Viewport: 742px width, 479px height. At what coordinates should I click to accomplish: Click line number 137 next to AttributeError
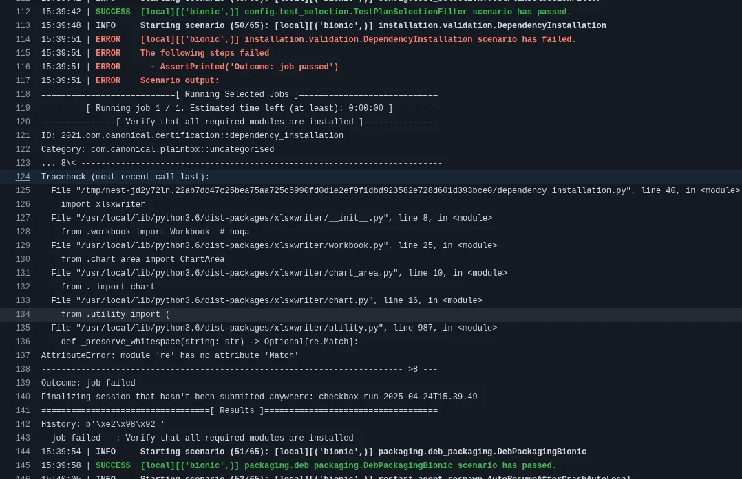tap(23, 356)
